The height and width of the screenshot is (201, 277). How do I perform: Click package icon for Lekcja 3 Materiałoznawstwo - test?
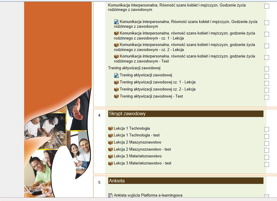[110, 163]
